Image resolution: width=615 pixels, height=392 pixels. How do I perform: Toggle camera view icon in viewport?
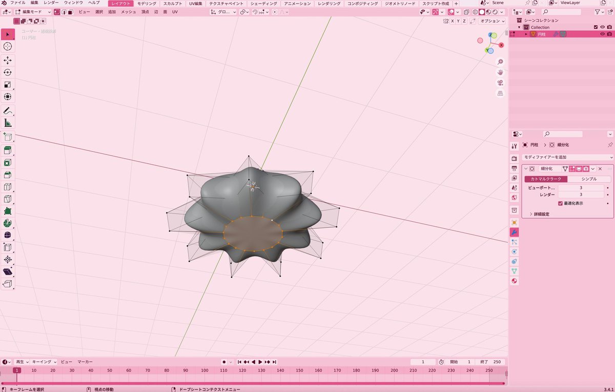(x=500, y=83)
